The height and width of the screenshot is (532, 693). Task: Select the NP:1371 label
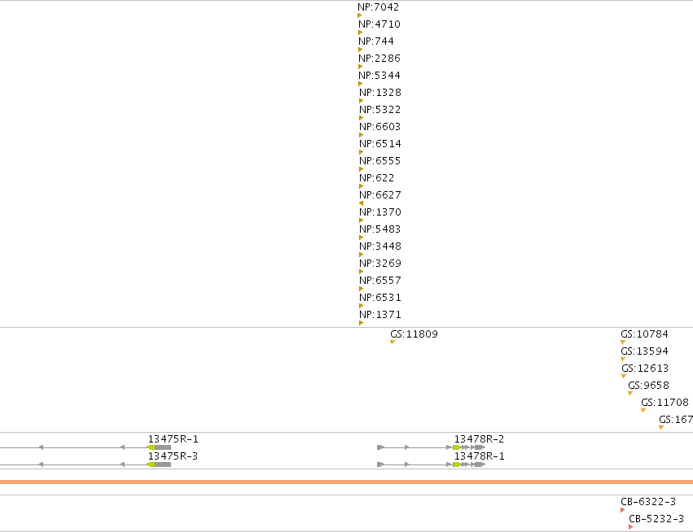point(380,315)
